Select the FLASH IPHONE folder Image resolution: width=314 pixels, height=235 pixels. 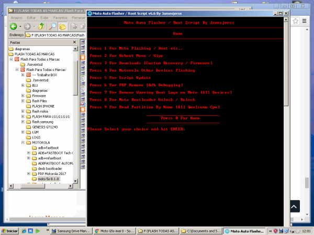point(43,106)
